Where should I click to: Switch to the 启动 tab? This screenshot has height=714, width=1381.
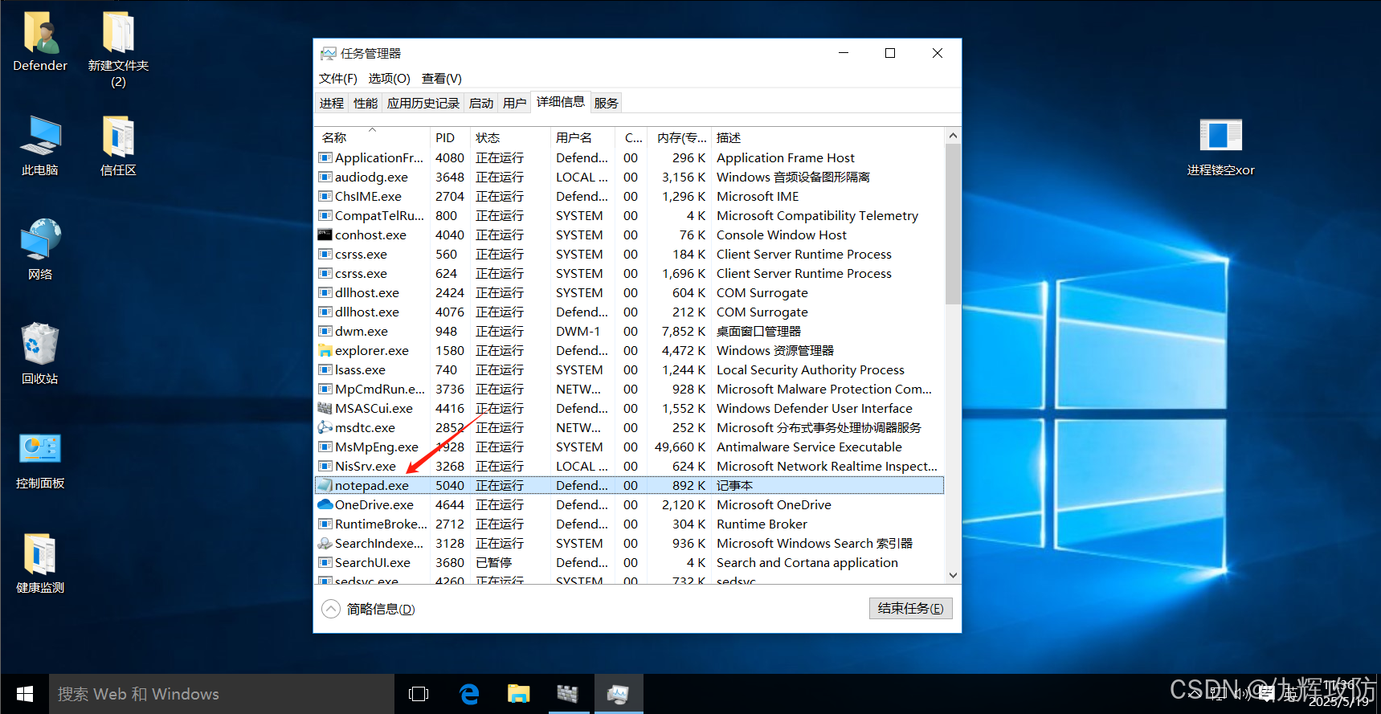coord(480,103)
